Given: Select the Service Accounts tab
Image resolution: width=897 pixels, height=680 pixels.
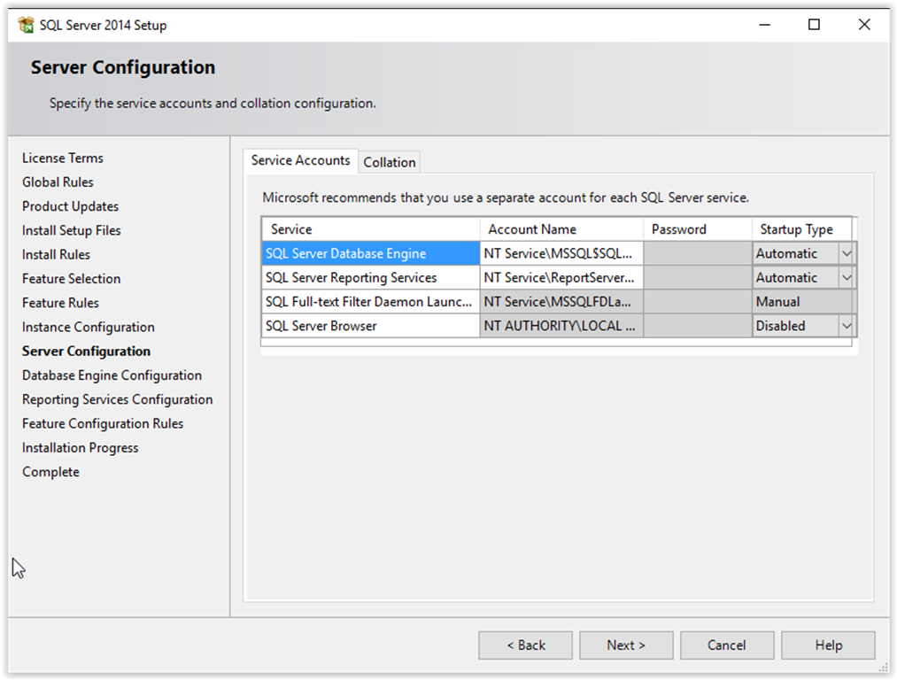Looking at the screenshot, I should click(300, 161).
